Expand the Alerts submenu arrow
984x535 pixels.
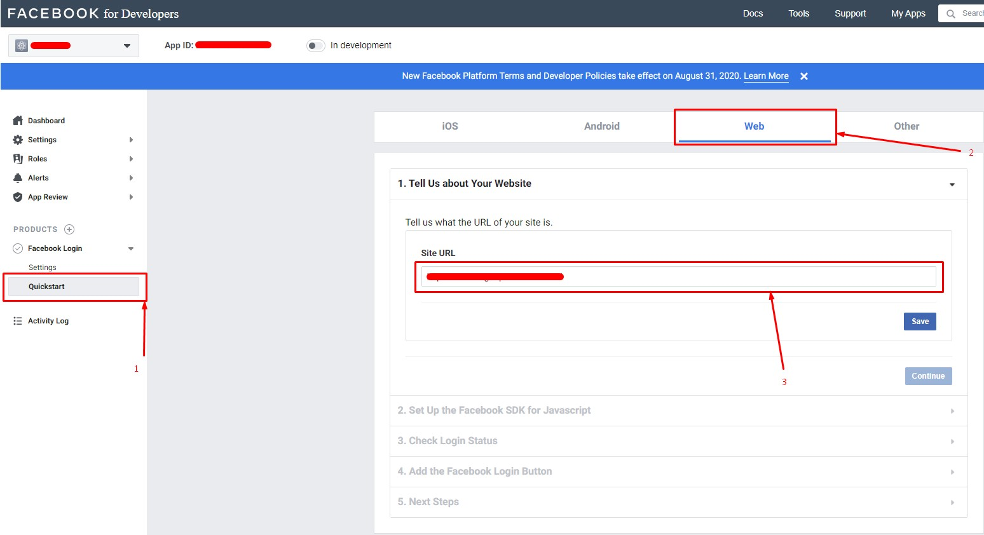pyautogui.click(x=131, y=178)
